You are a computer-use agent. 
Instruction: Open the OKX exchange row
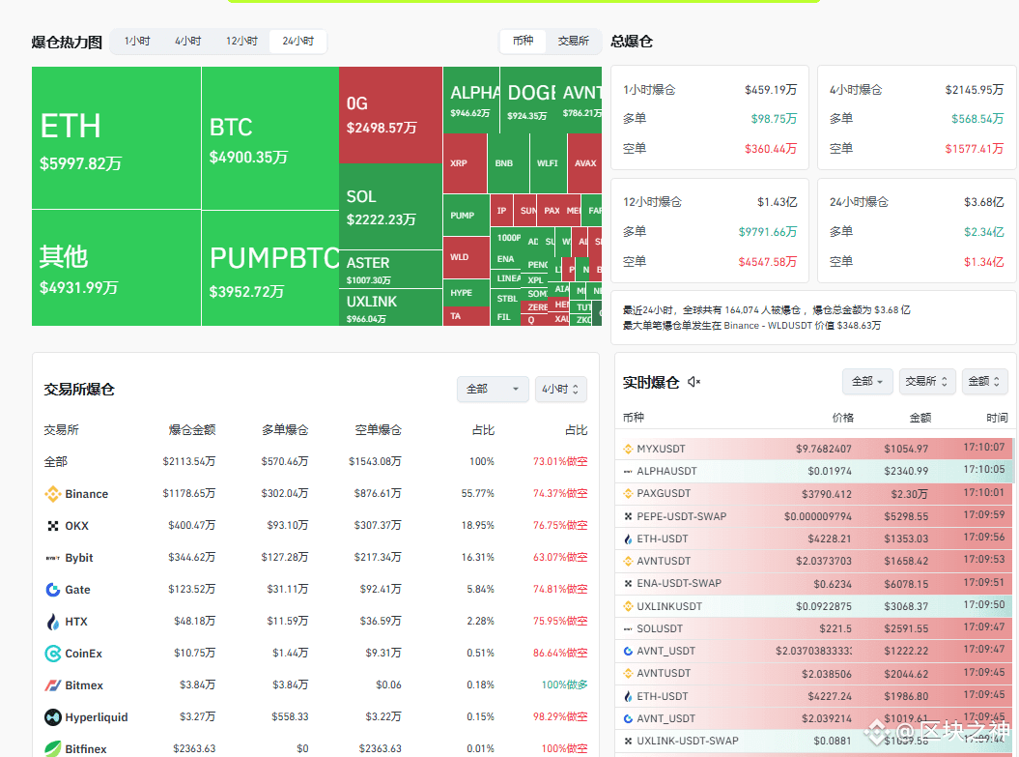point(315,526)
